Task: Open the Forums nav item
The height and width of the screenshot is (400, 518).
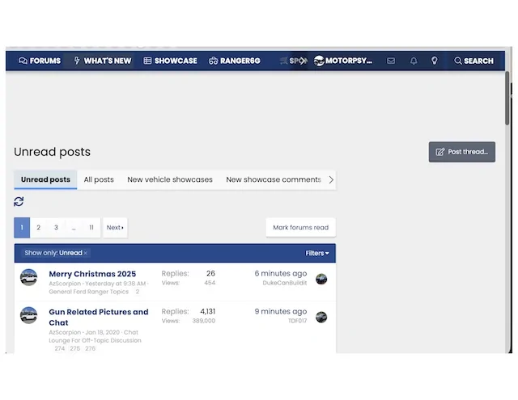Action: [40, 61]
